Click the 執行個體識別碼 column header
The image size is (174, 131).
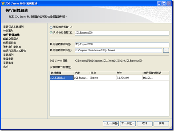(156, 73)
